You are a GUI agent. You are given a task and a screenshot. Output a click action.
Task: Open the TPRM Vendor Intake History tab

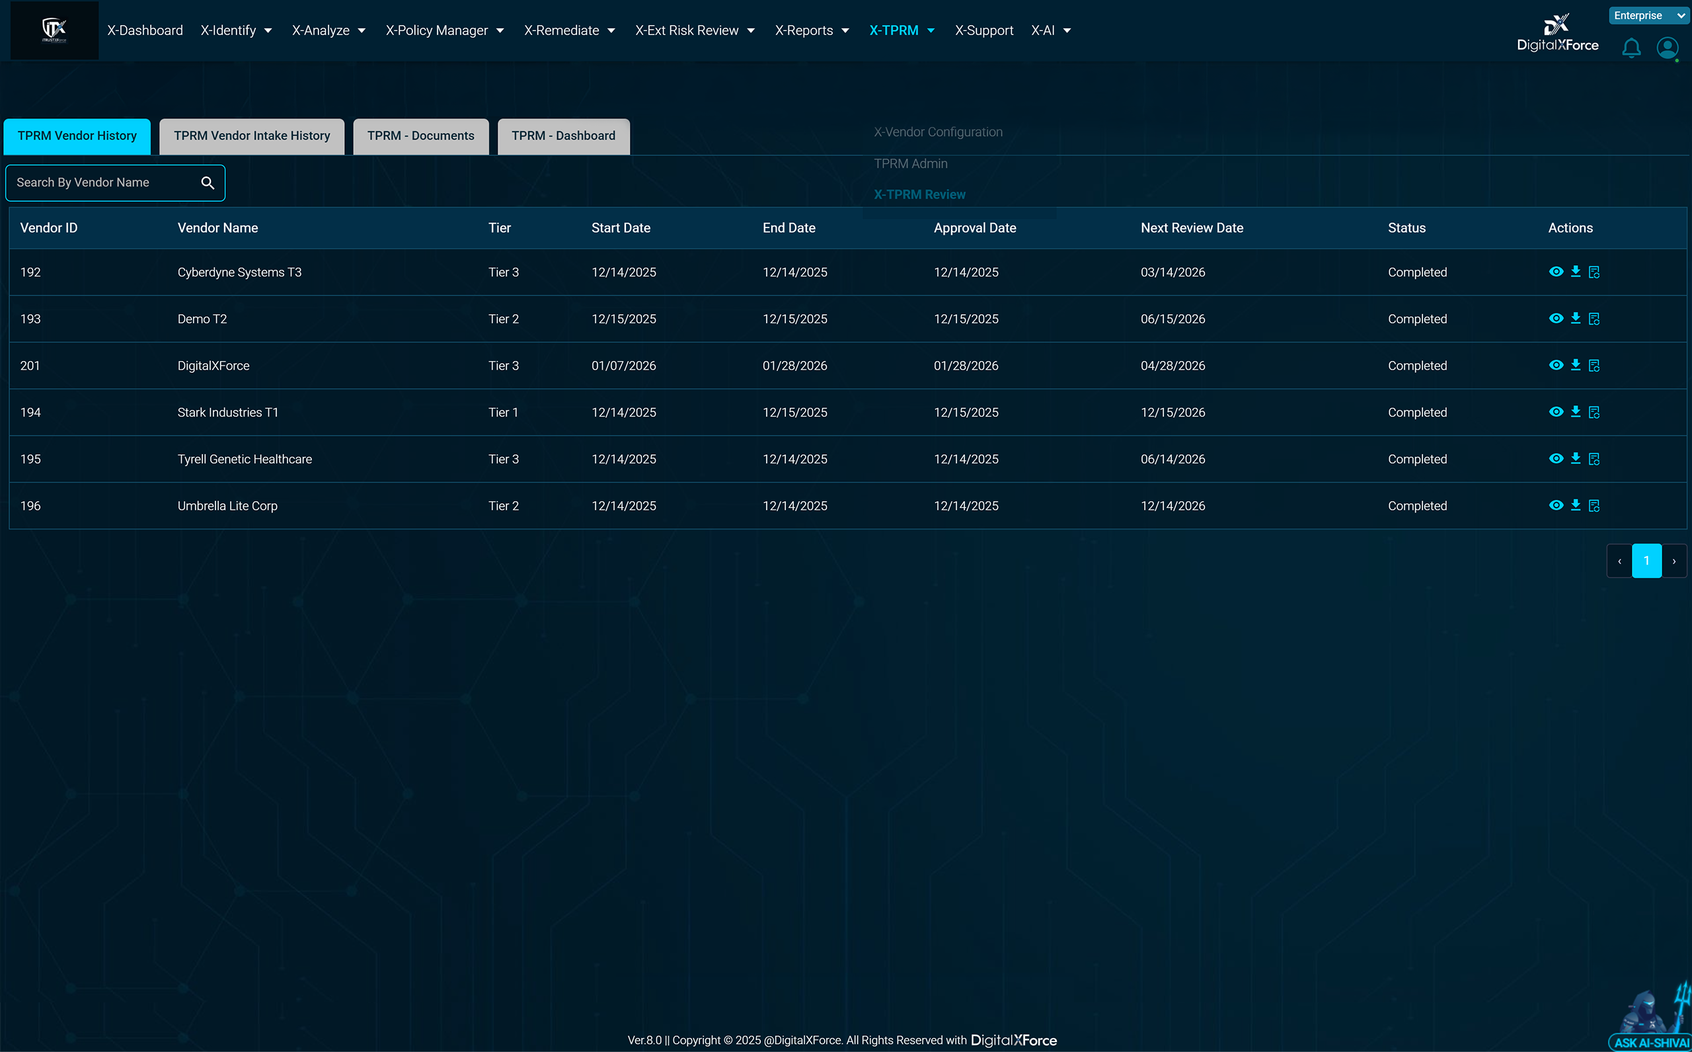pyautogui.click(x=252, y=136)
